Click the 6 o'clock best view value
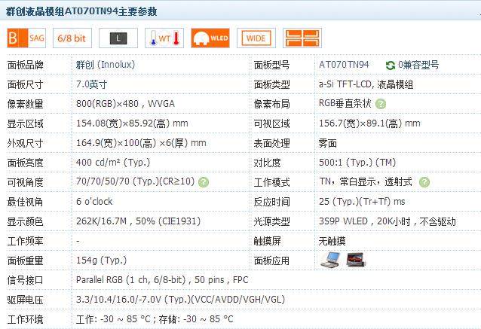 coord(94,202)
